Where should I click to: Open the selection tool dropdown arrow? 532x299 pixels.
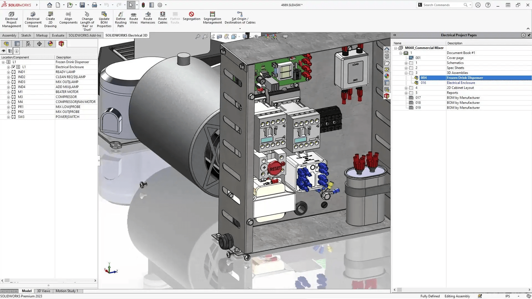click(137, 5)
